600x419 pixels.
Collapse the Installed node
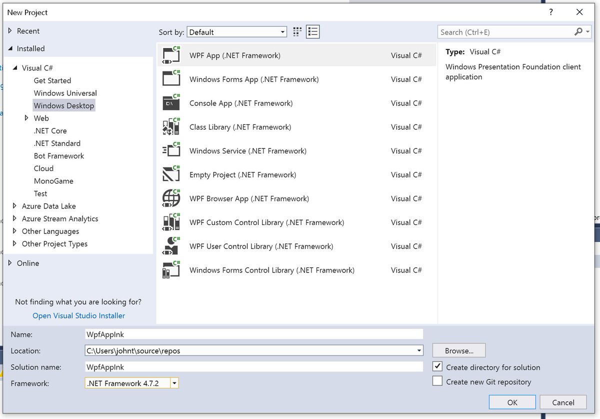(10, 48)
